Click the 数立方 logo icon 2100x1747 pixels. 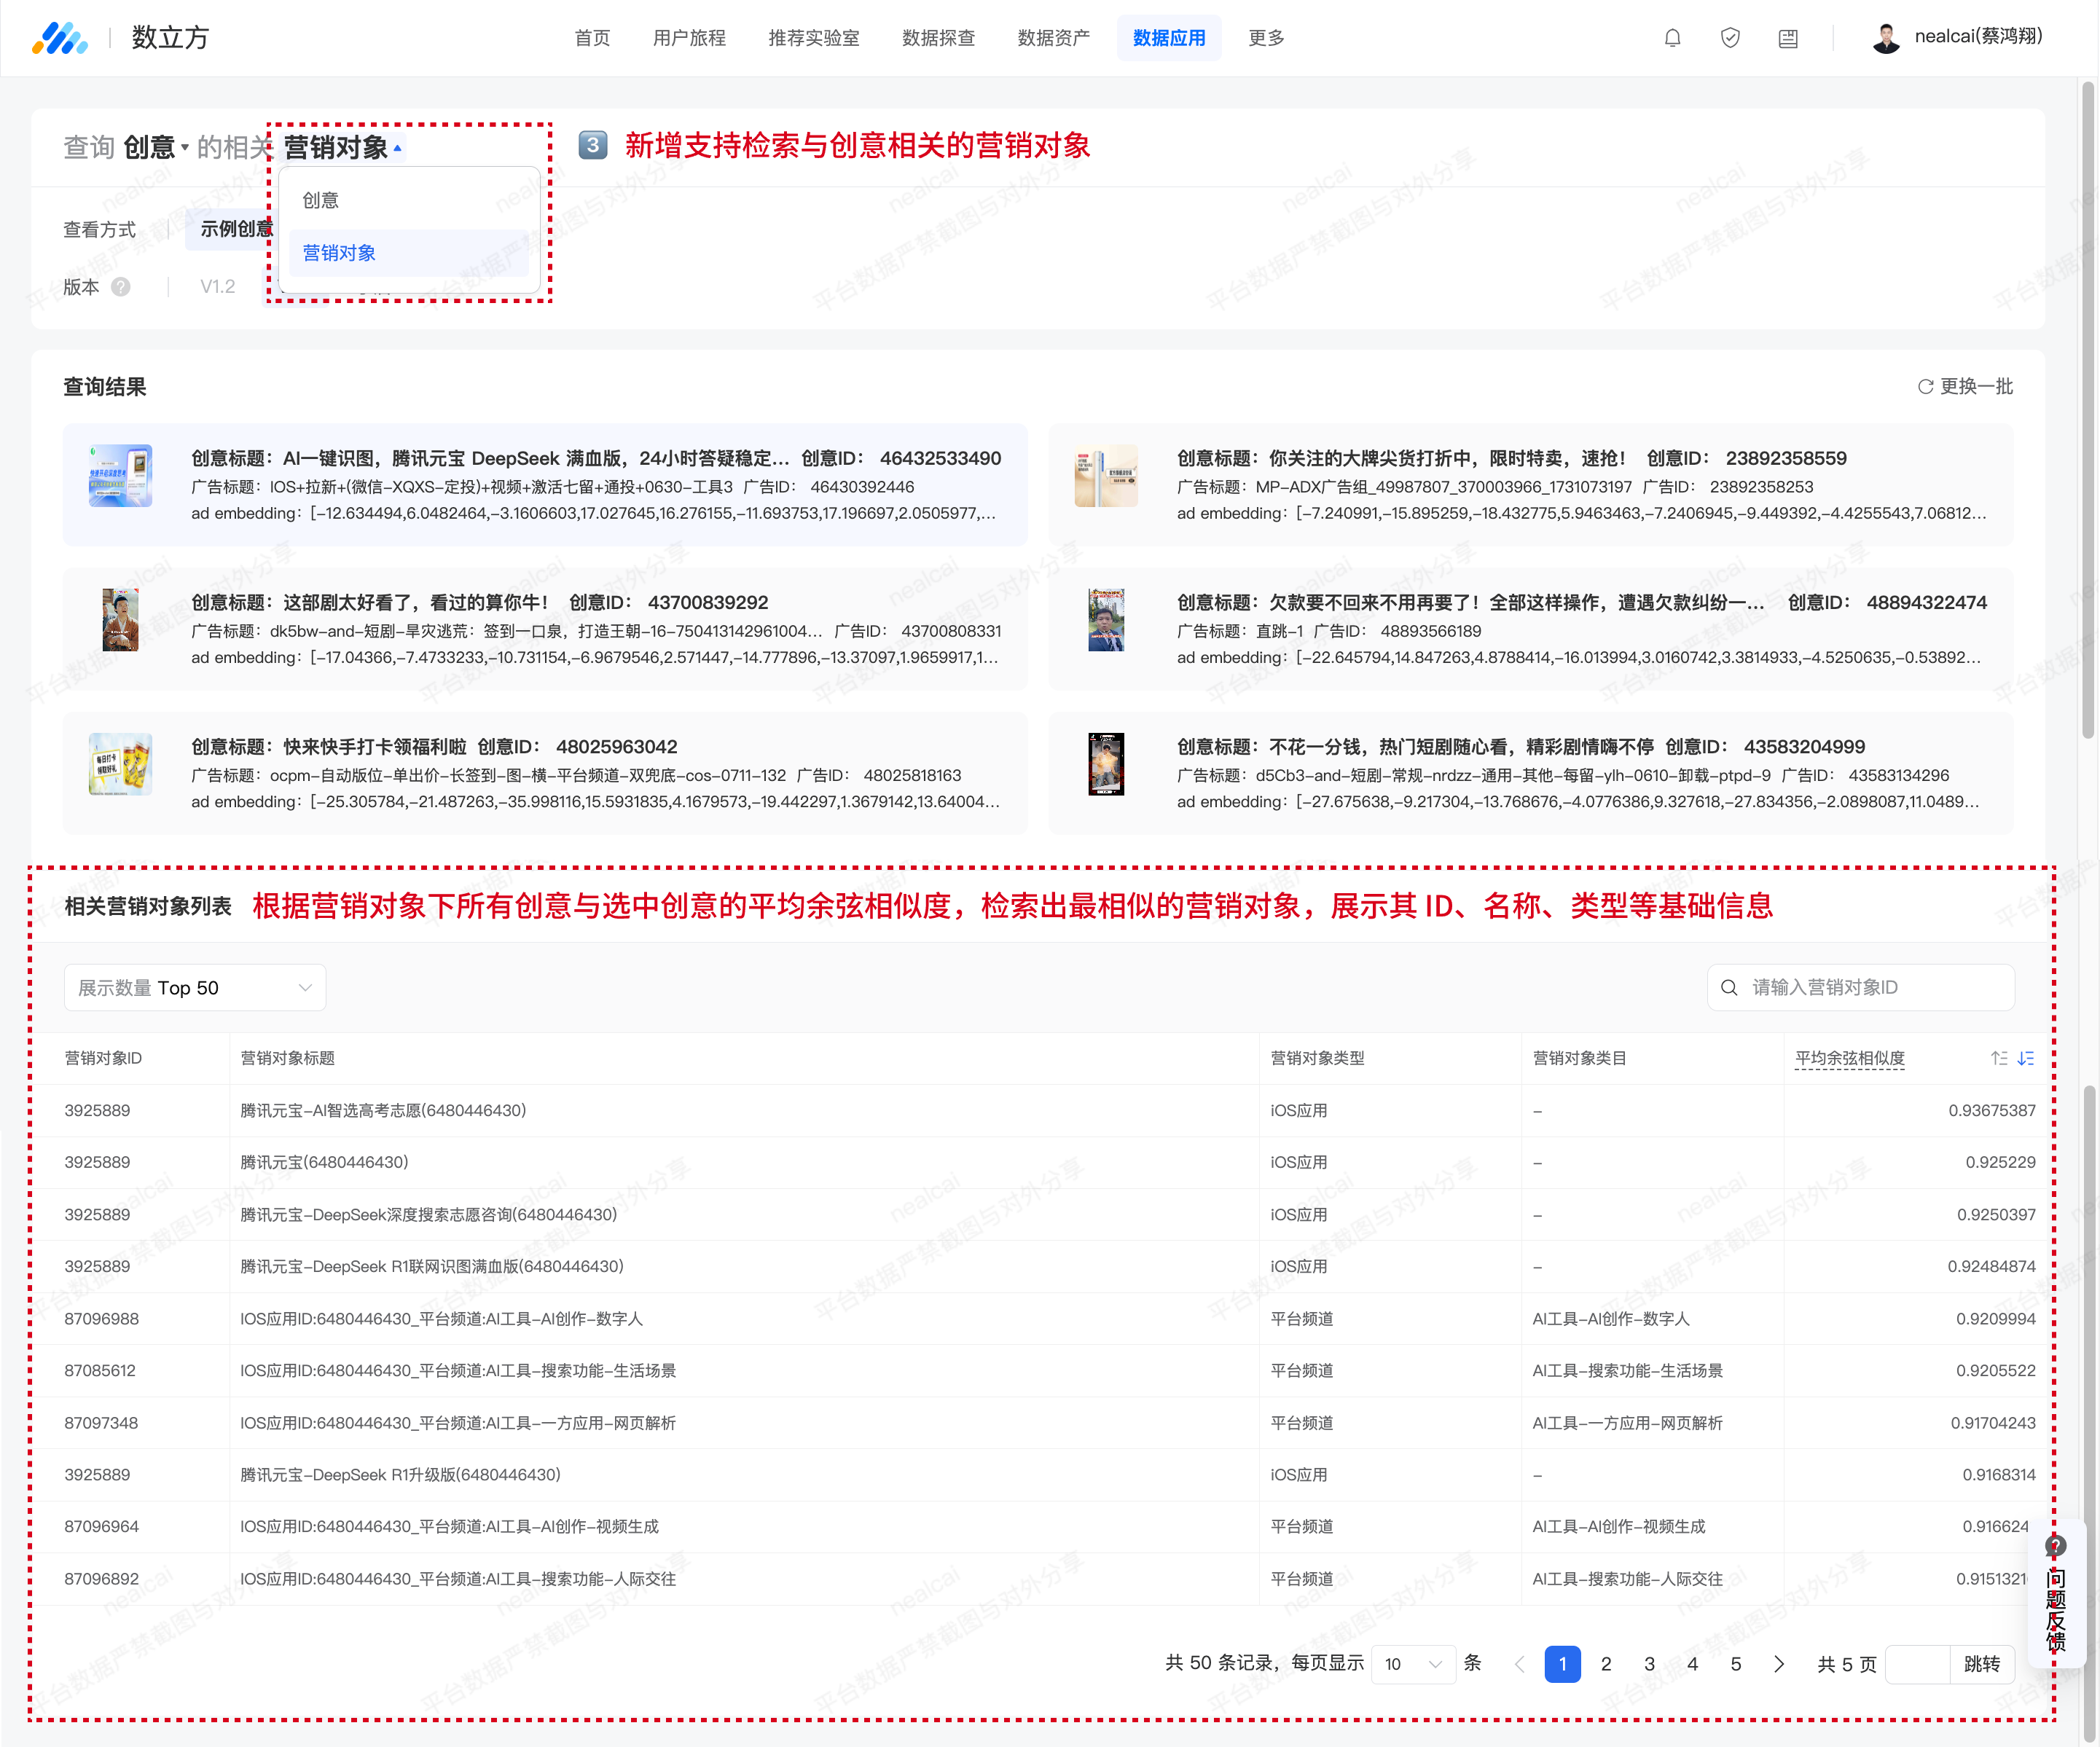pyautogui.click(x=60, y=38)
